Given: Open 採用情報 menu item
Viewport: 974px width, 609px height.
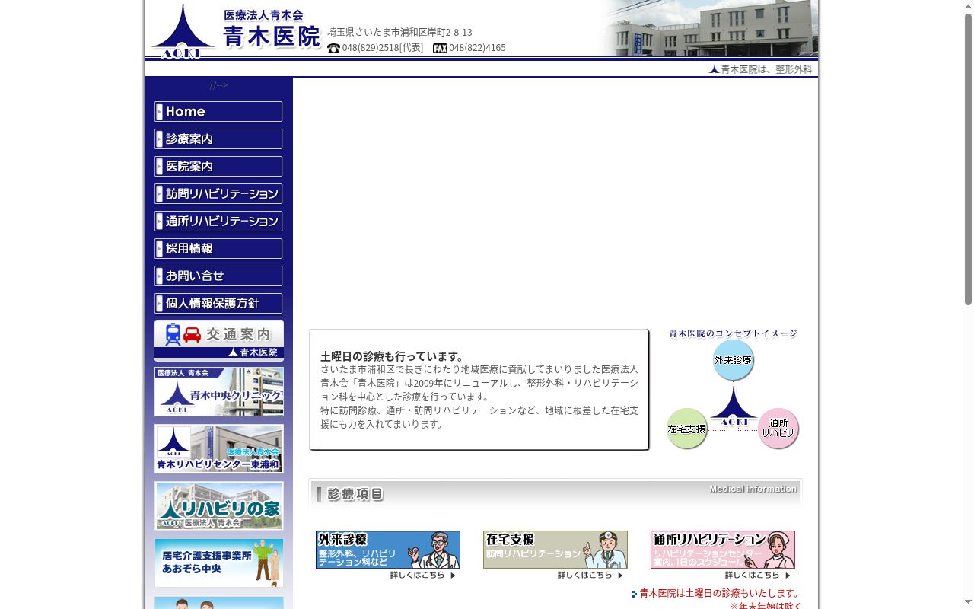Looking at the screenshot, I should 218,249.
